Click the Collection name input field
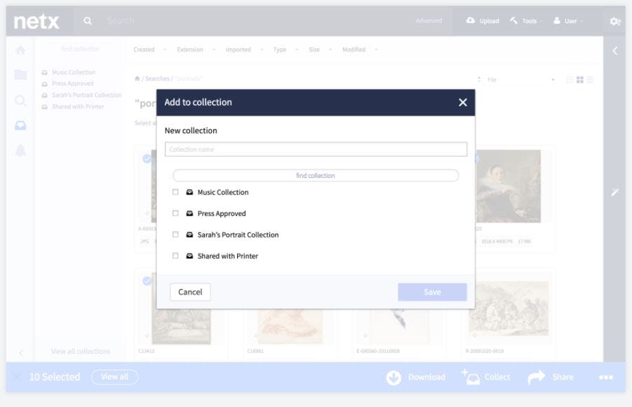Viewport: 632px width, 407px height. [316, 149]
